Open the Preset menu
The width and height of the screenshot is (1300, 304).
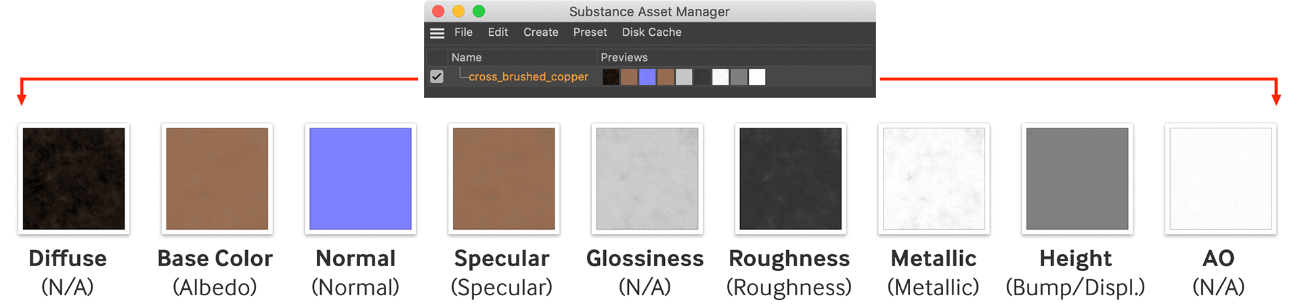click(x=590, y=32)
